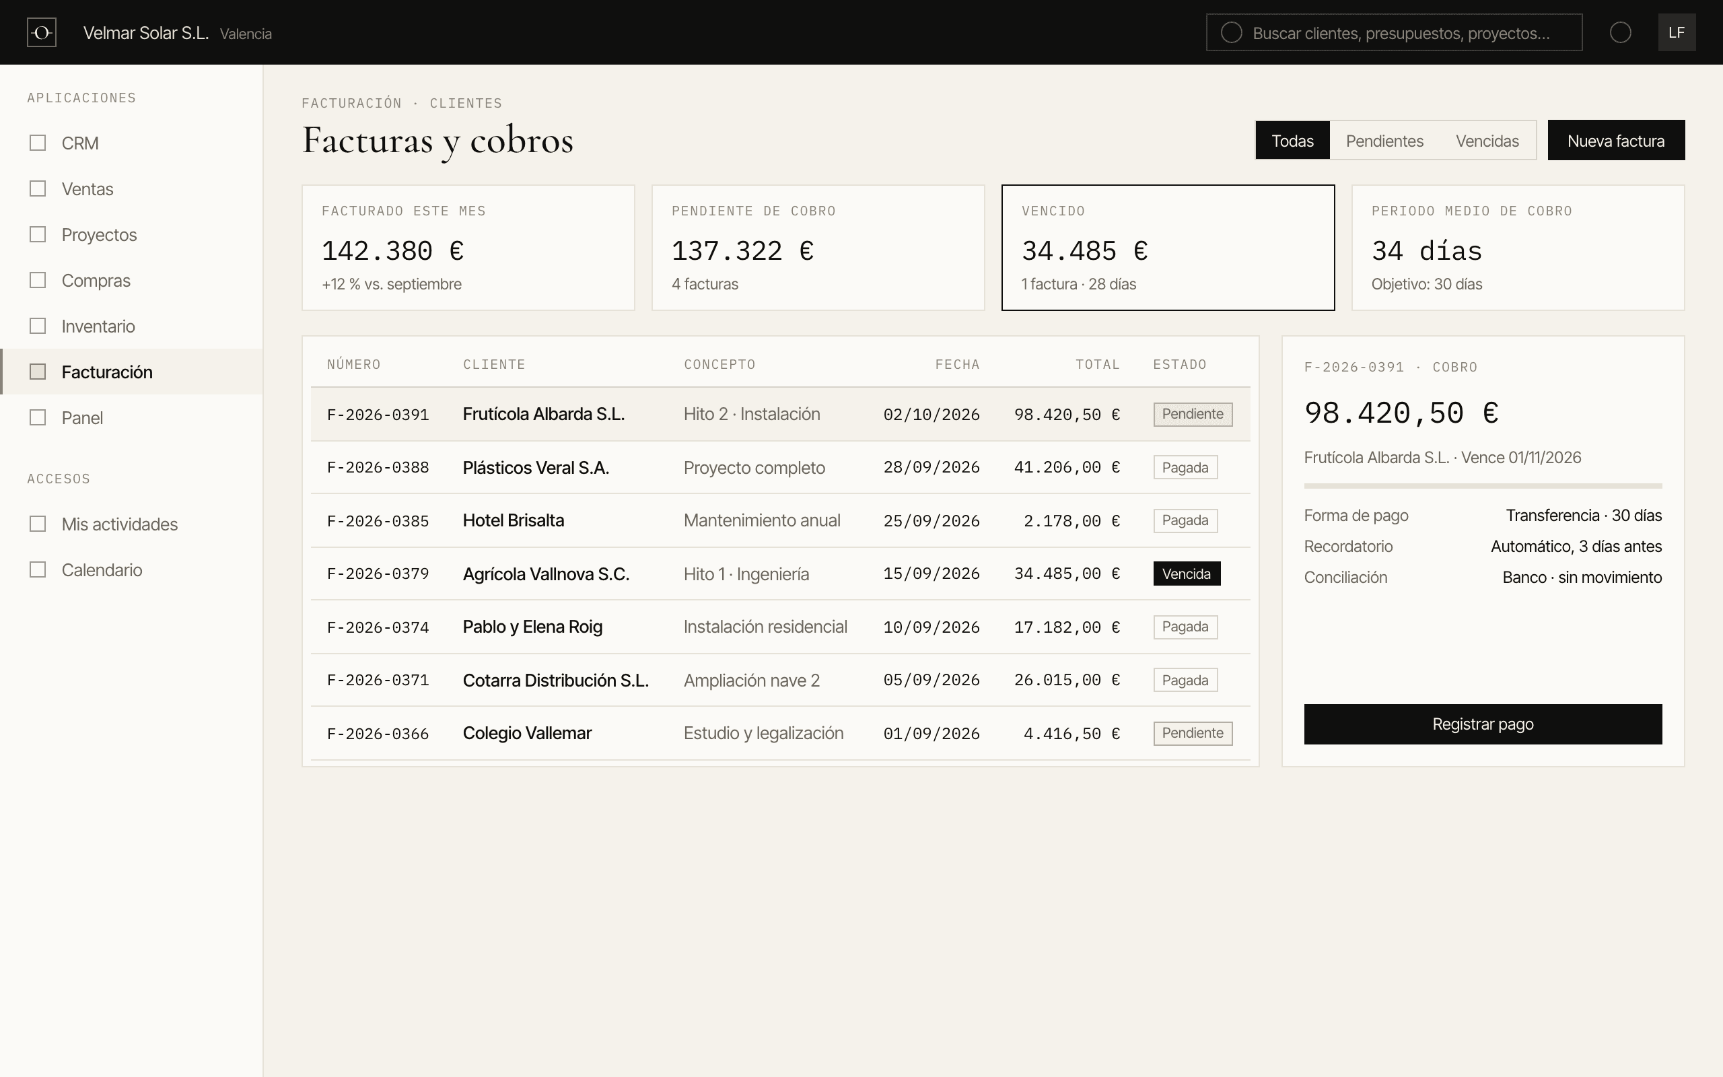Image resolution: width=1723 pixels, height=1077 pixels.
Task: Select invoice number F-2026-0391
Action: 378,415
